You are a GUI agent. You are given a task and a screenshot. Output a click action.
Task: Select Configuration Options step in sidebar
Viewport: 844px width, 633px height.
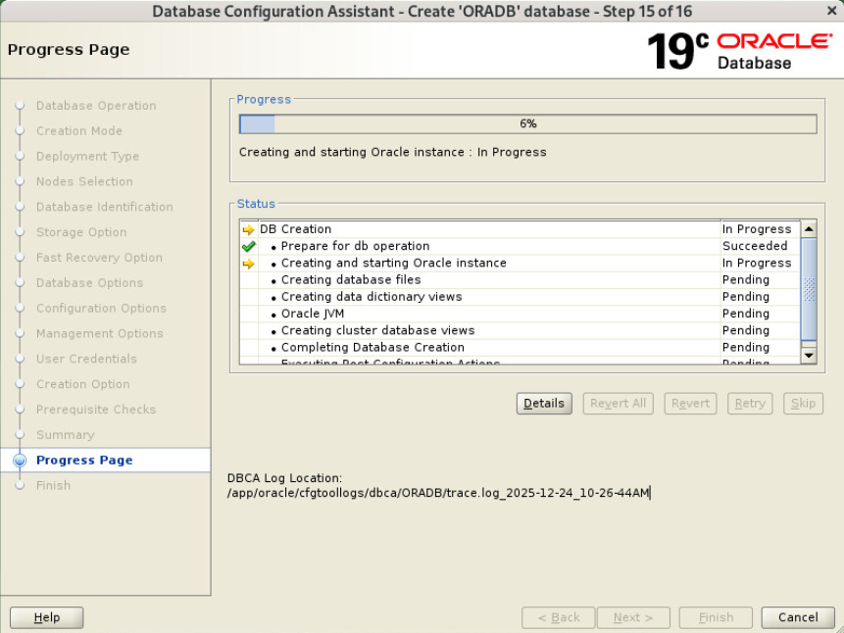coord(101,308)
